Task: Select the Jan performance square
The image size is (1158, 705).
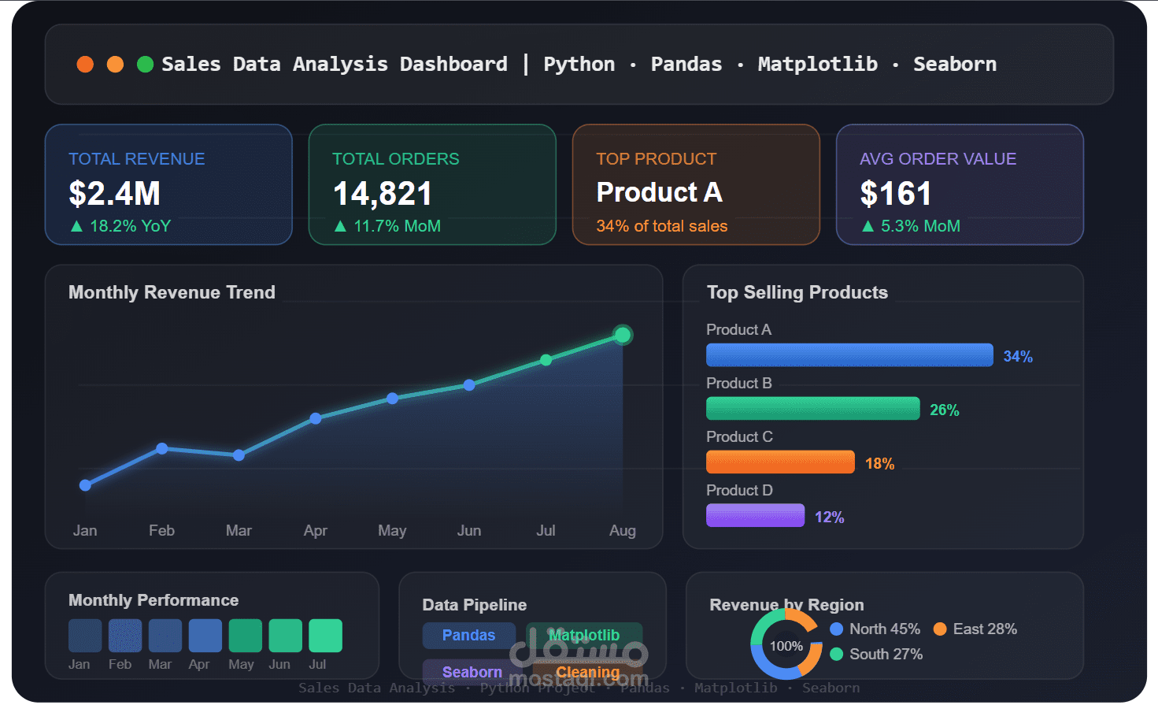Action: tap(85, 636)
